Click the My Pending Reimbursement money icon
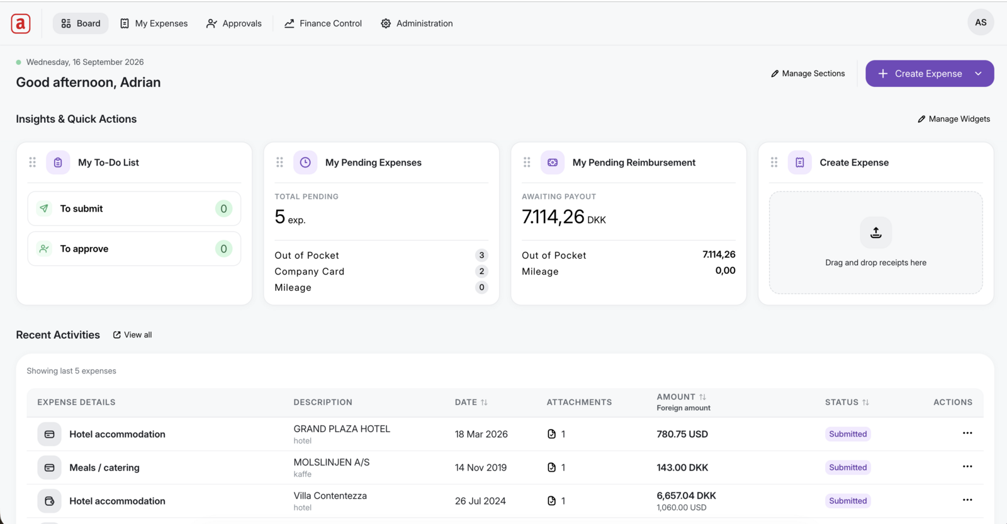1007x524 pixels. (553, 162)
